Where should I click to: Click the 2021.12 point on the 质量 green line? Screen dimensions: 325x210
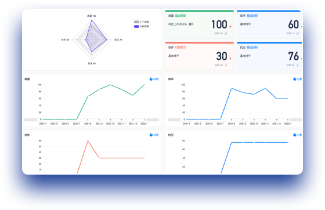(x=133, y=95)
